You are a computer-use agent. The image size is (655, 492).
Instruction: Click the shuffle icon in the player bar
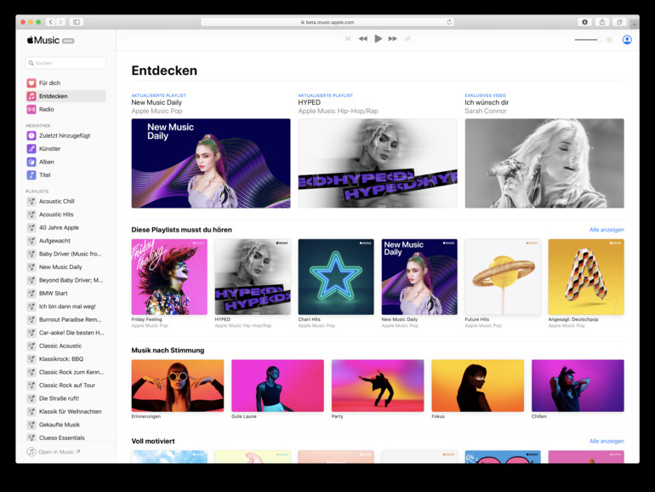pos(348,39)
